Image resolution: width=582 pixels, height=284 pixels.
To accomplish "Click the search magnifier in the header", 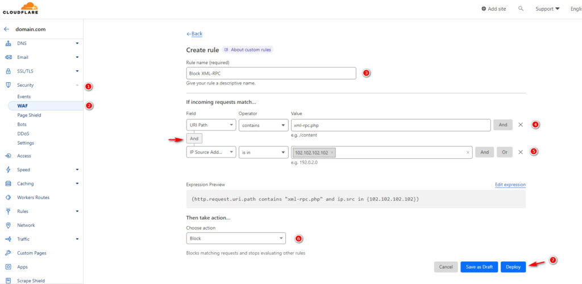I will coord(521,9).
